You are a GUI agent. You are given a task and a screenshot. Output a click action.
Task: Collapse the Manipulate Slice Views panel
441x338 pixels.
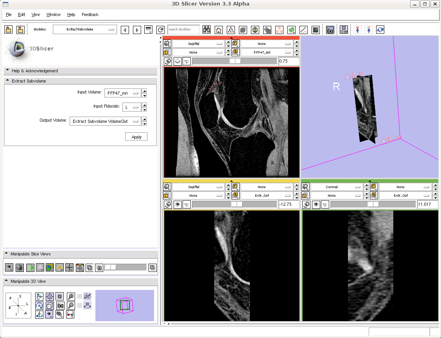pos(7,254)
